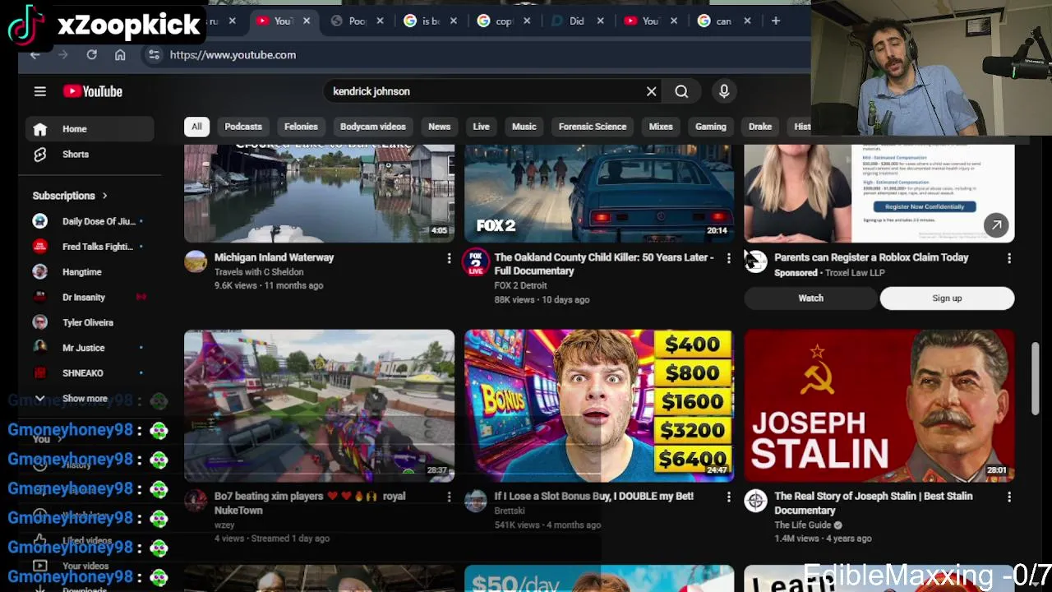Open options for Joseph Stalin documentary video

pos(1009,497)
